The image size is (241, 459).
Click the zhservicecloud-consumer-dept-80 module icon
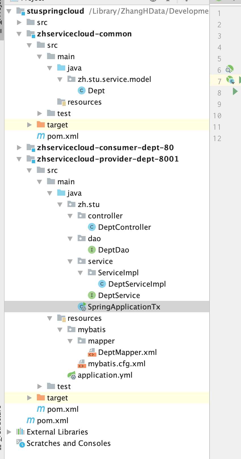pos(31,147)
